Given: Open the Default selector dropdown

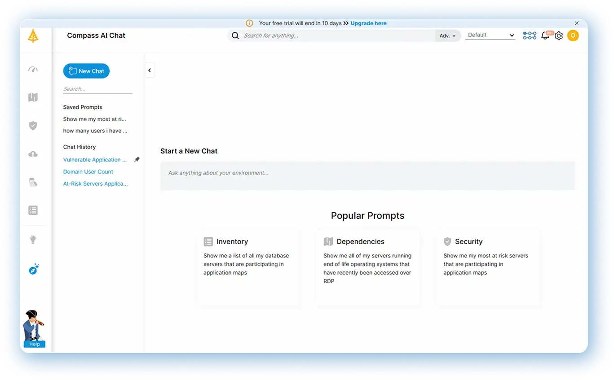Looking at the screenshot, I should [x=490, y=35].
